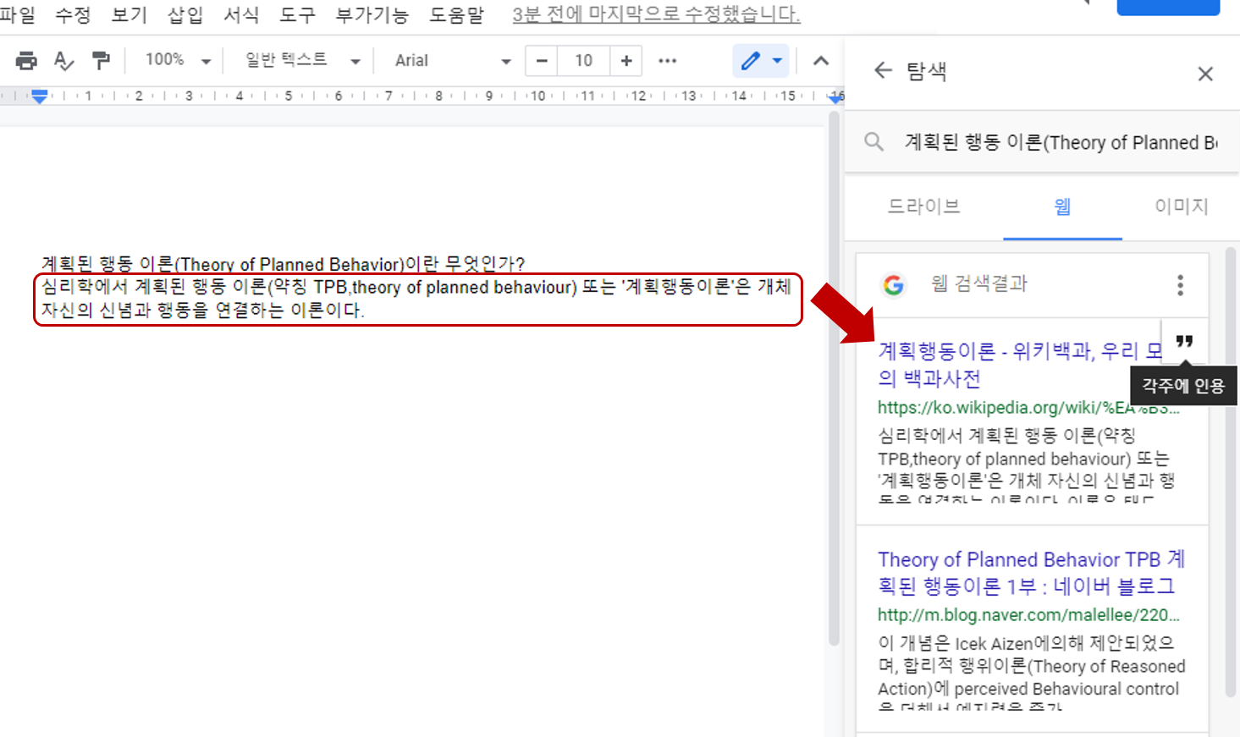Open the 삽입 menu
The height and width of the screenshot is (737, 1240).
(x=185, y=14)
